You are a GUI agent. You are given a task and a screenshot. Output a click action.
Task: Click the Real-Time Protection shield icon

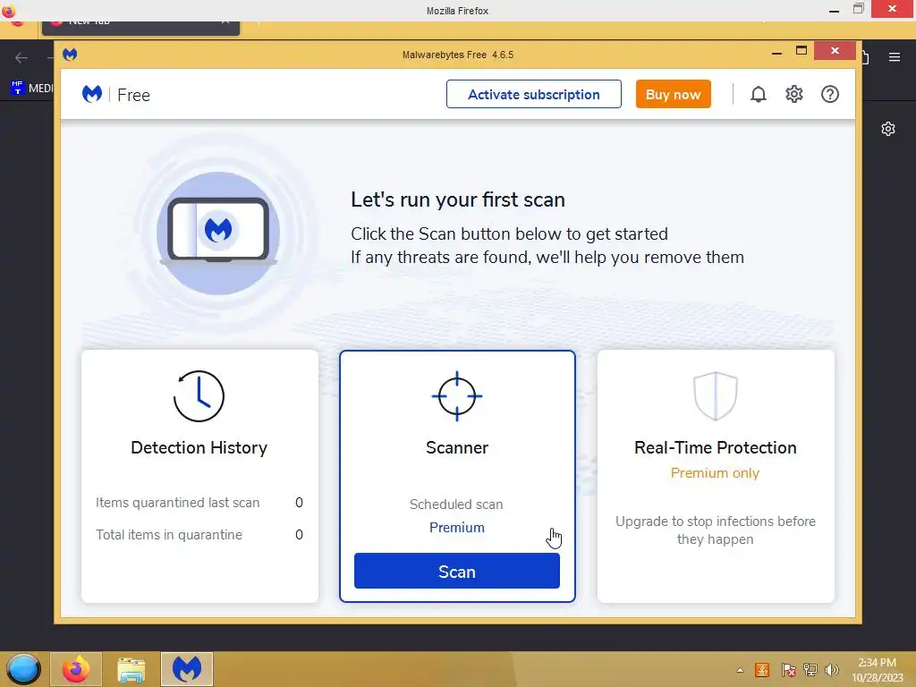coord(715,396)
